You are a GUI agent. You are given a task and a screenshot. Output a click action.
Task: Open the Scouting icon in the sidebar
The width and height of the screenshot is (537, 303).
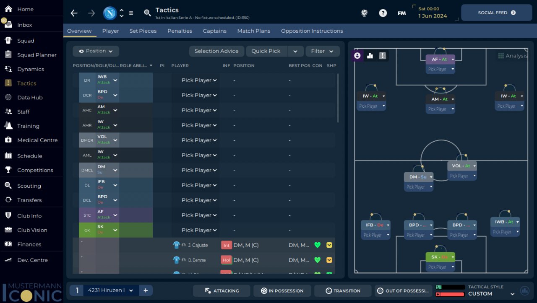pyautogui.click(x=8, y=186)
